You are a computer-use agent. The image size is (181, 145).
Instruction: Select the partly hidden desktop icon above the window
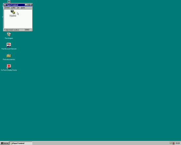click(9, 2)
